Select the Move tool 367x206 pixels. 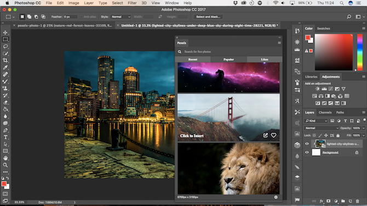5,32
